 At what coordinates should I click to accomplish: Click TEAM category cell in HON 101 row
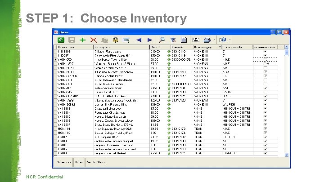pos(207,129)
